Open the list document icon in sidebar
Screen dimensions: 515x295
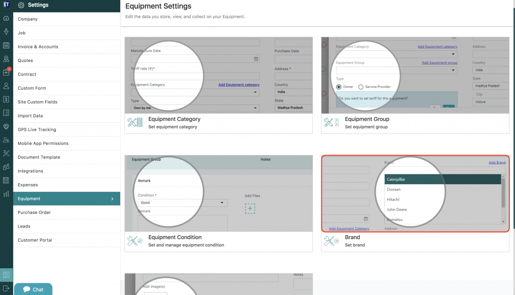(x=6, y=113)
